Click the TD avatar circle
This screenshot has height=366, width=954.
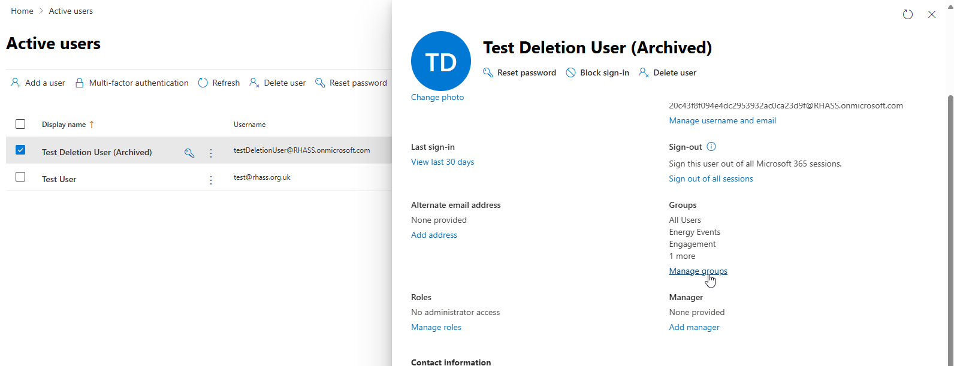[441, 61]
